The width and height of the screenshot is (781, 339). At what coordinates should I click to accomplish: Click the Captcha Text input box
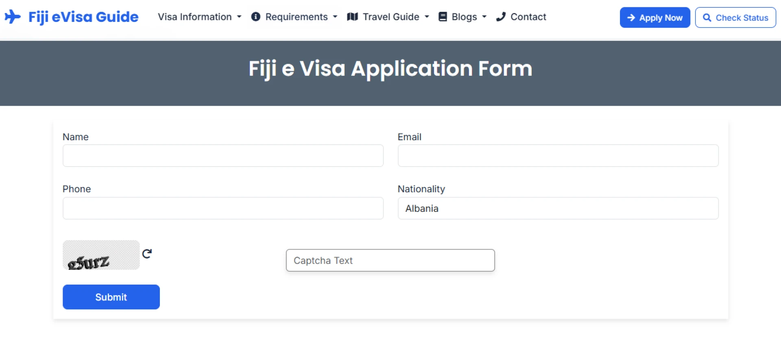[390, 260]
